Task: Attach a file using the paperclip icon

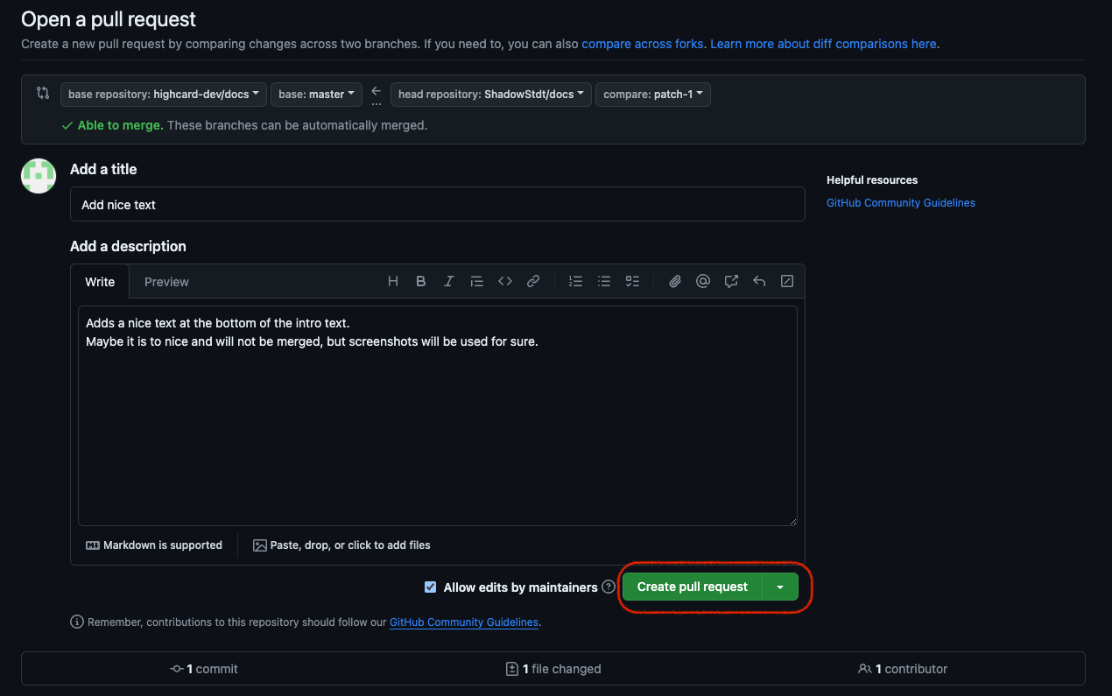Action: (674, 280)
